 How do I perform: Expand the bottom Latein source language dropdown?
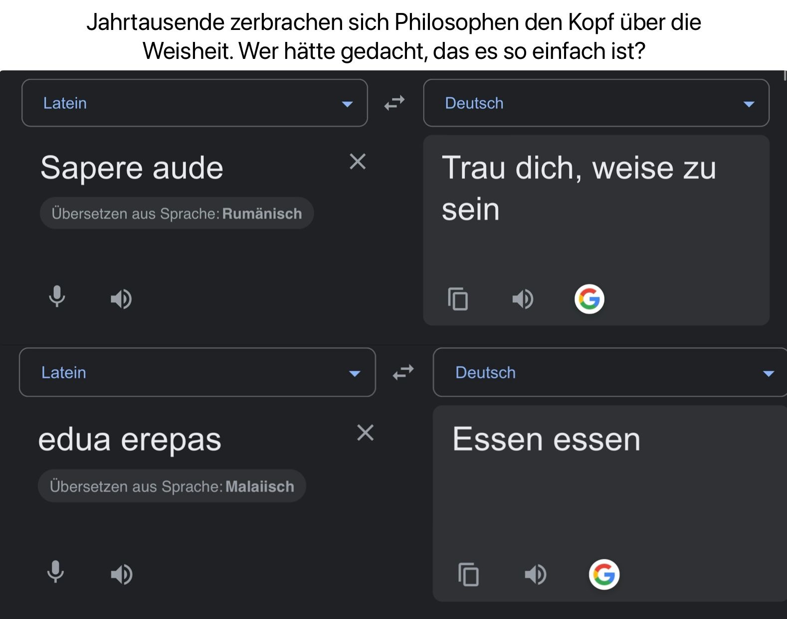(197, 372)
